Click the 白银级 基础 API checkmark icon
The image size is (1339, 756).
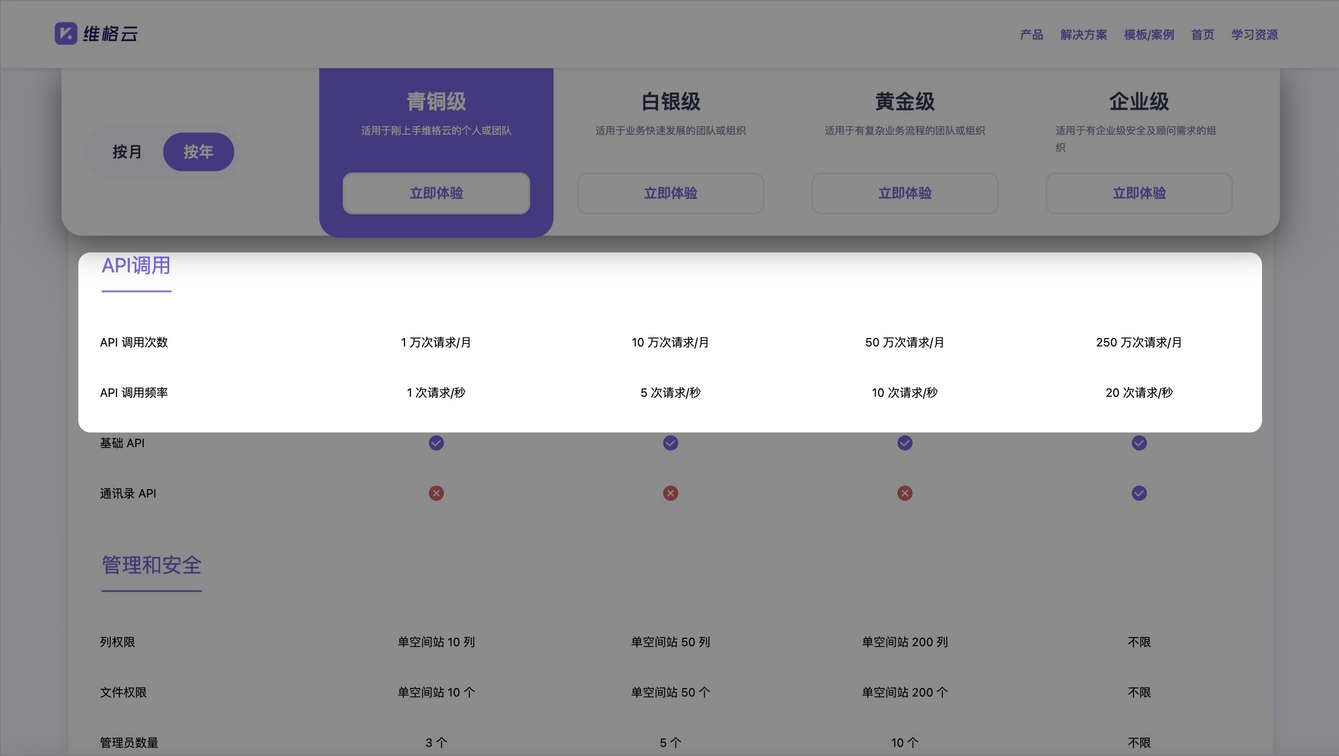pyautogui.click(x=670, y=443)
